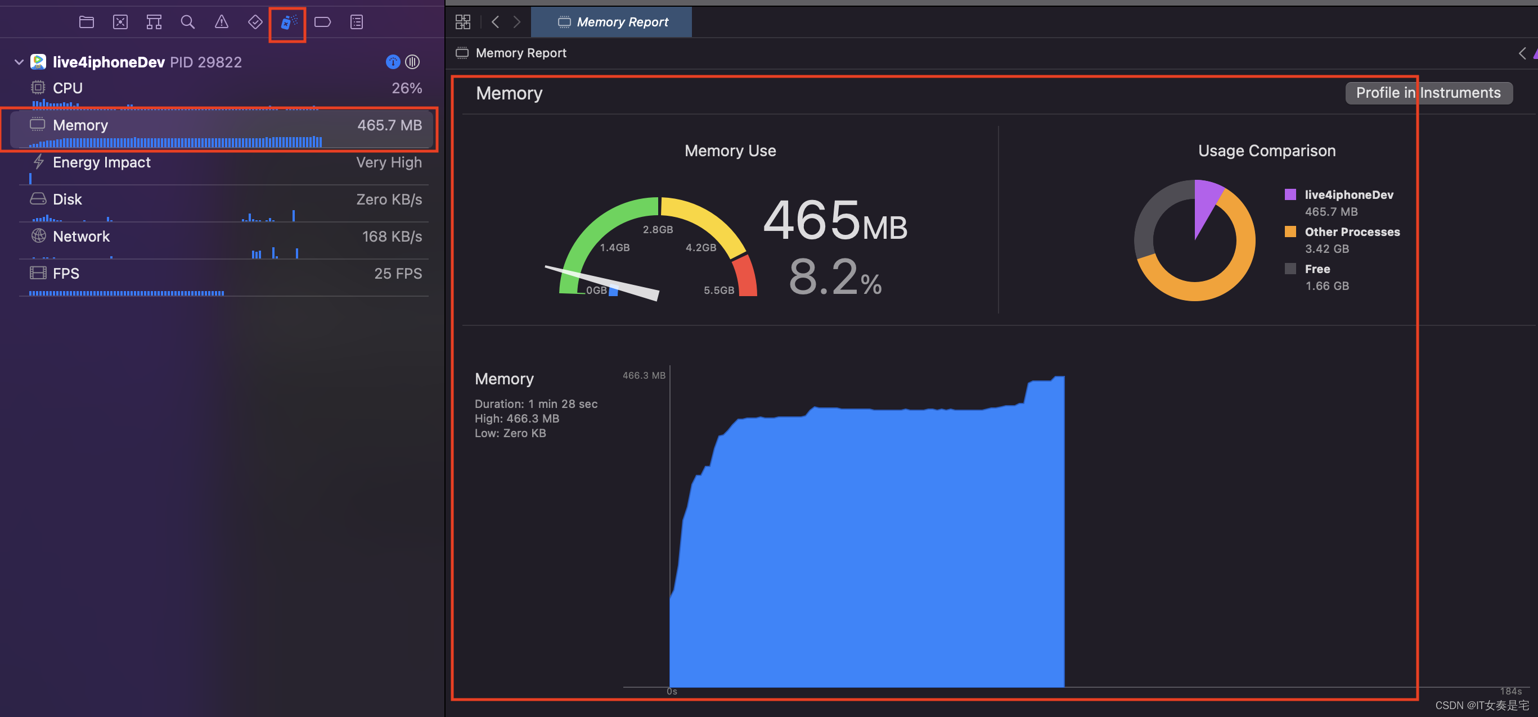Toggle the blue gauge view button
The height and width of the screenshot is (717, 1538).
pyautogui.click(x=393, y=61)
